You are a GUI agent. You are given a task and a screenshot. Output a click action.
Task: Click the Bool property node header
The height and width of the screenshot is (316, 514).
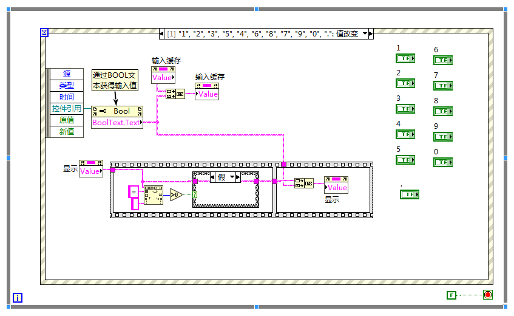[117, 111]
